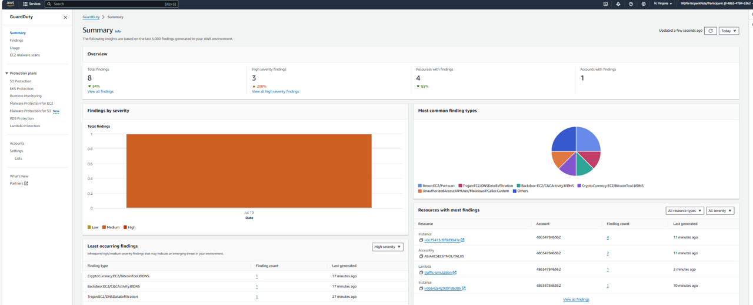Open EKS Protection plan
The width and height of the screenshot is (753, 305).
coord(21,89)
